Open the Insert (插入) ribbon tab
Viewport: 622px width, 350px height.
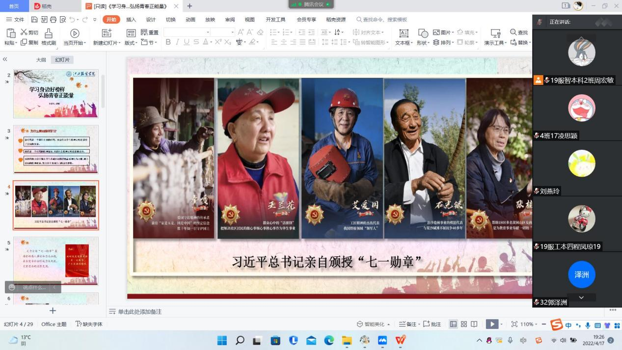(131, 20)
